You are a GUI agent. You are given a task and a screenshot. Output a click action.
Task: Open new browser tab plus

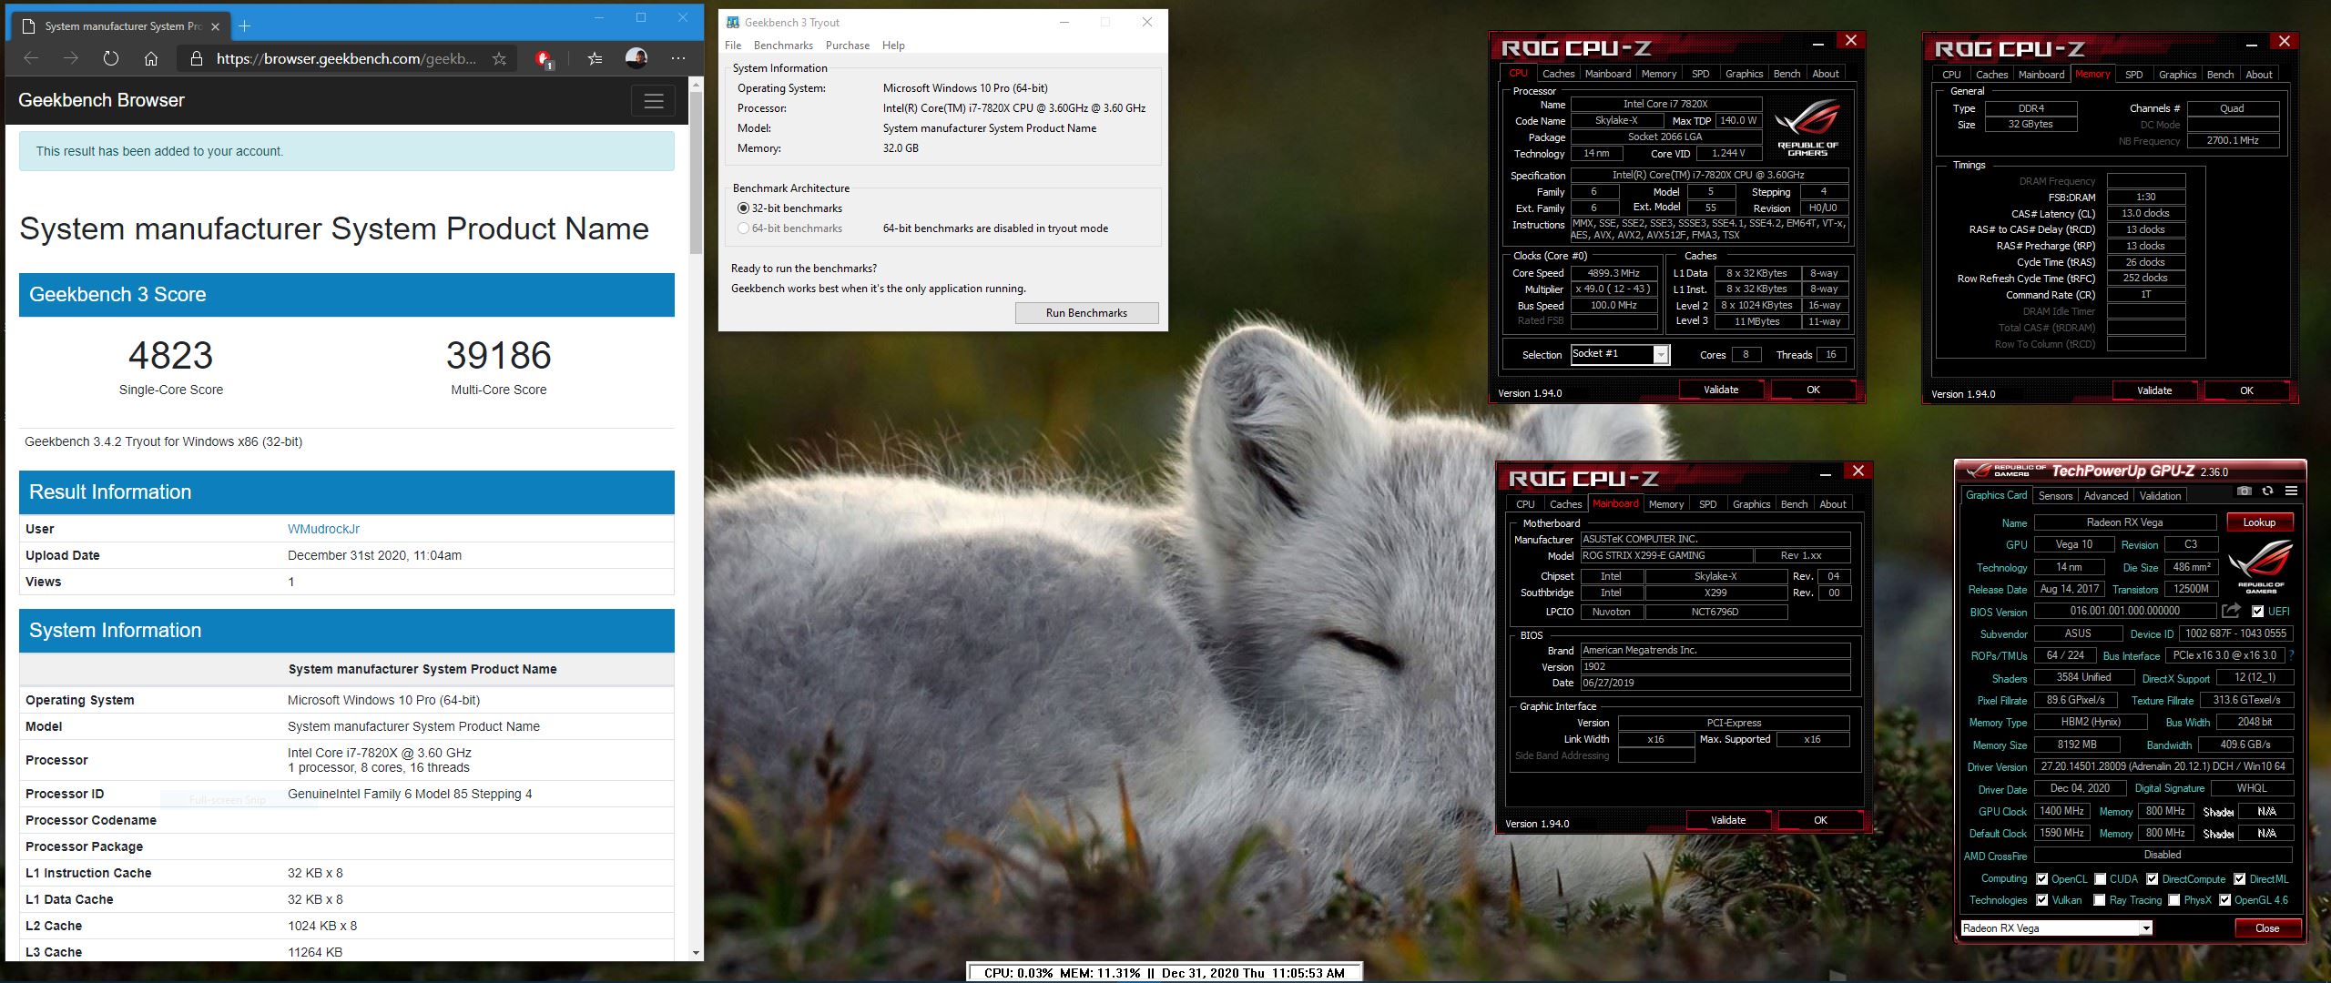(244, 26)
